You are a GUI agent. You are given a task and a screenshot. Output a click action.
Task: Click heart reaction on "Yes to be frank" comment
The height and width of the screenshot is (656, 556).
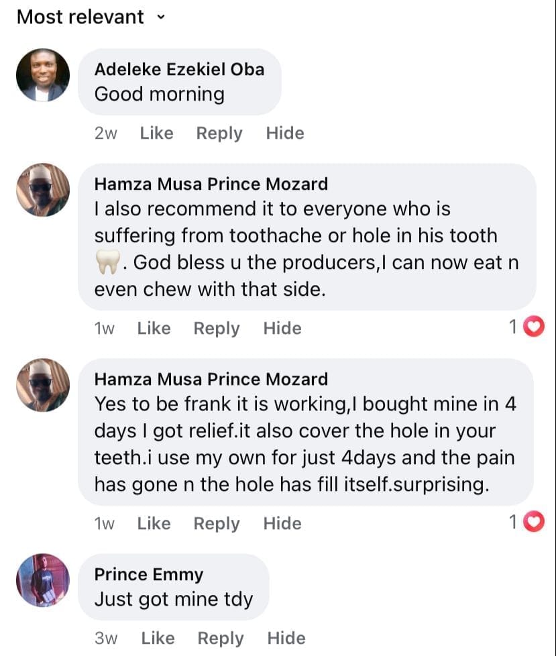coord(533,522)
